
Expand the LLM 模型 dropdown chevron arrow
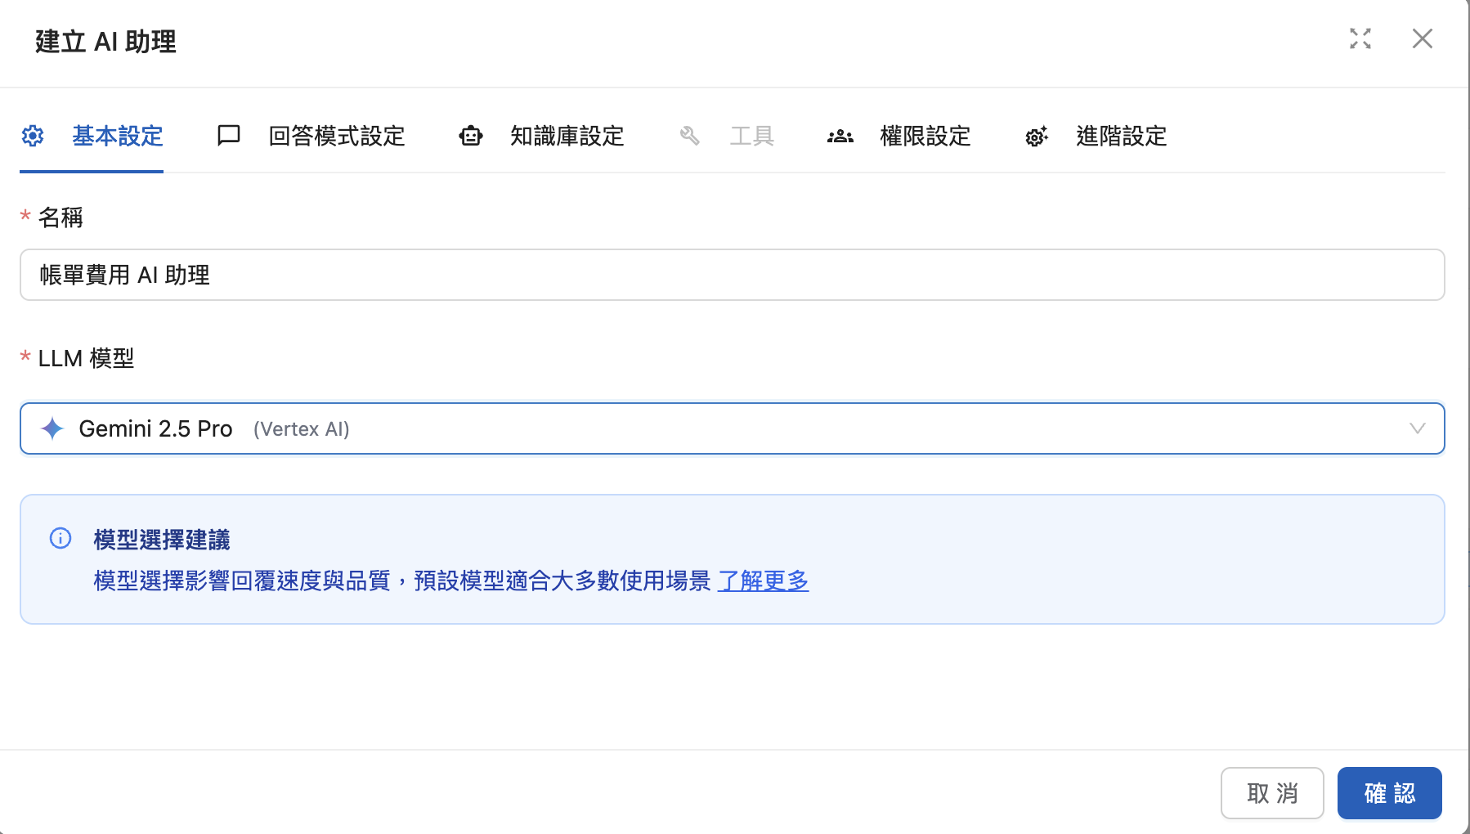[1417, 428]
